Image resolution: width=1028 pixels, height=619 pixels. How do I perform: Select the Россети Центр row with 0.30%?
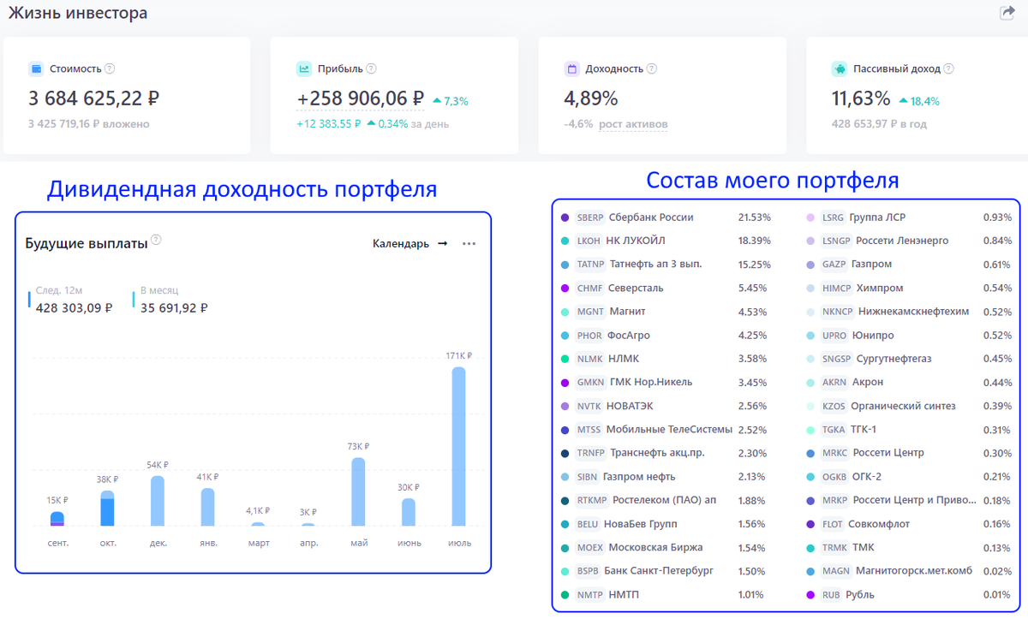(888, 453)
